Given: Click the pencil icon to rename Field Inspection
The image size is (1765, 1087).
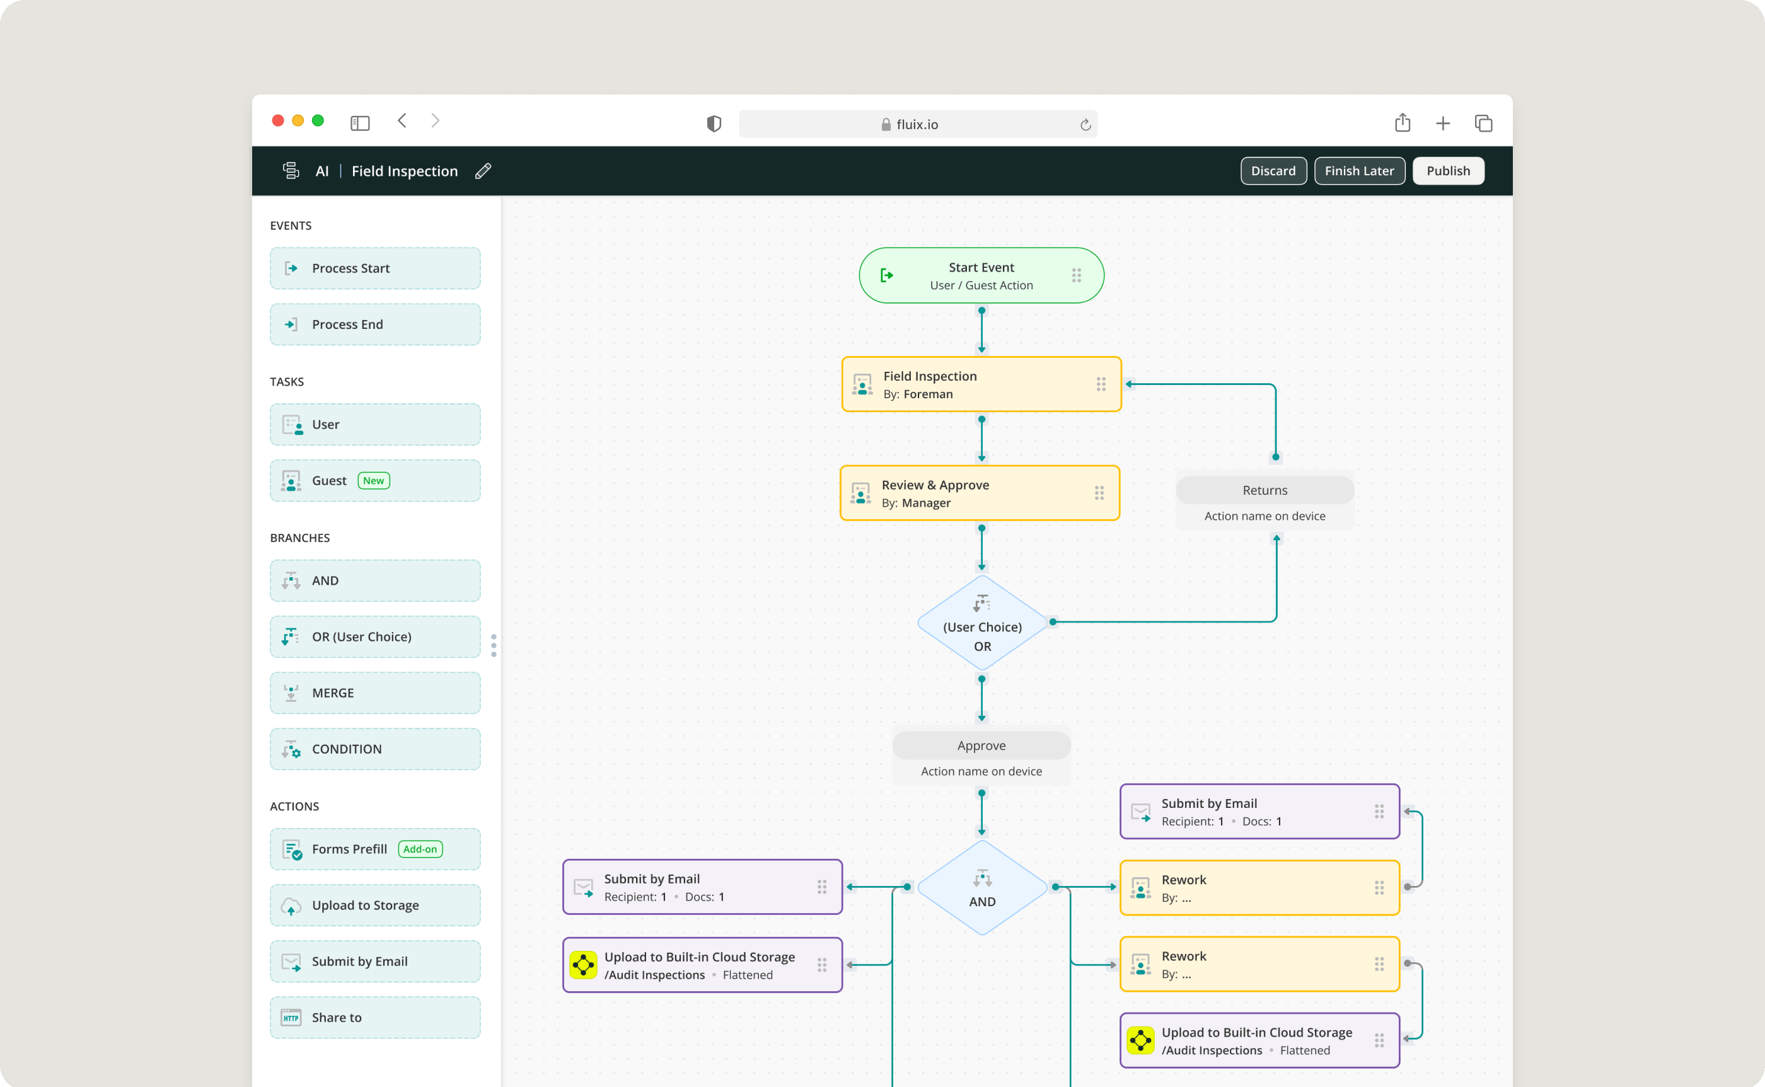Looking at the screenshot, I should [483, 171].
